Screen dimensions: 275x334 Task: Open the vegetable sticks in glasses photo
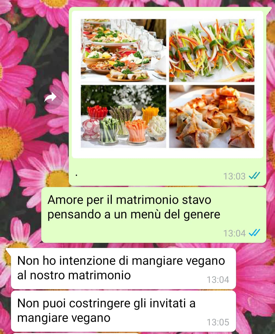[x=123, y=116]
